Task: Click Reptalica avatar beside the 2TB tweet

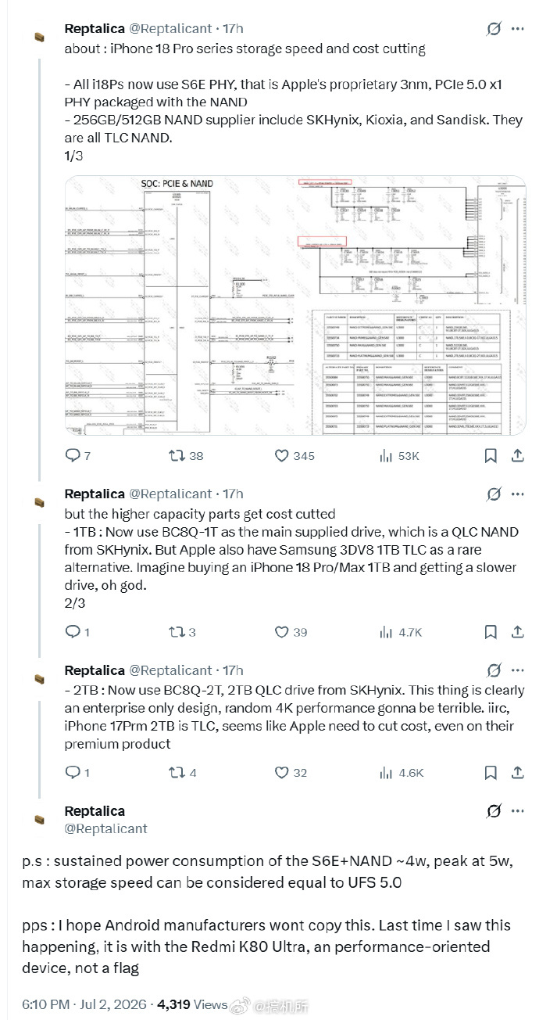Action: (x=39, y=677)
